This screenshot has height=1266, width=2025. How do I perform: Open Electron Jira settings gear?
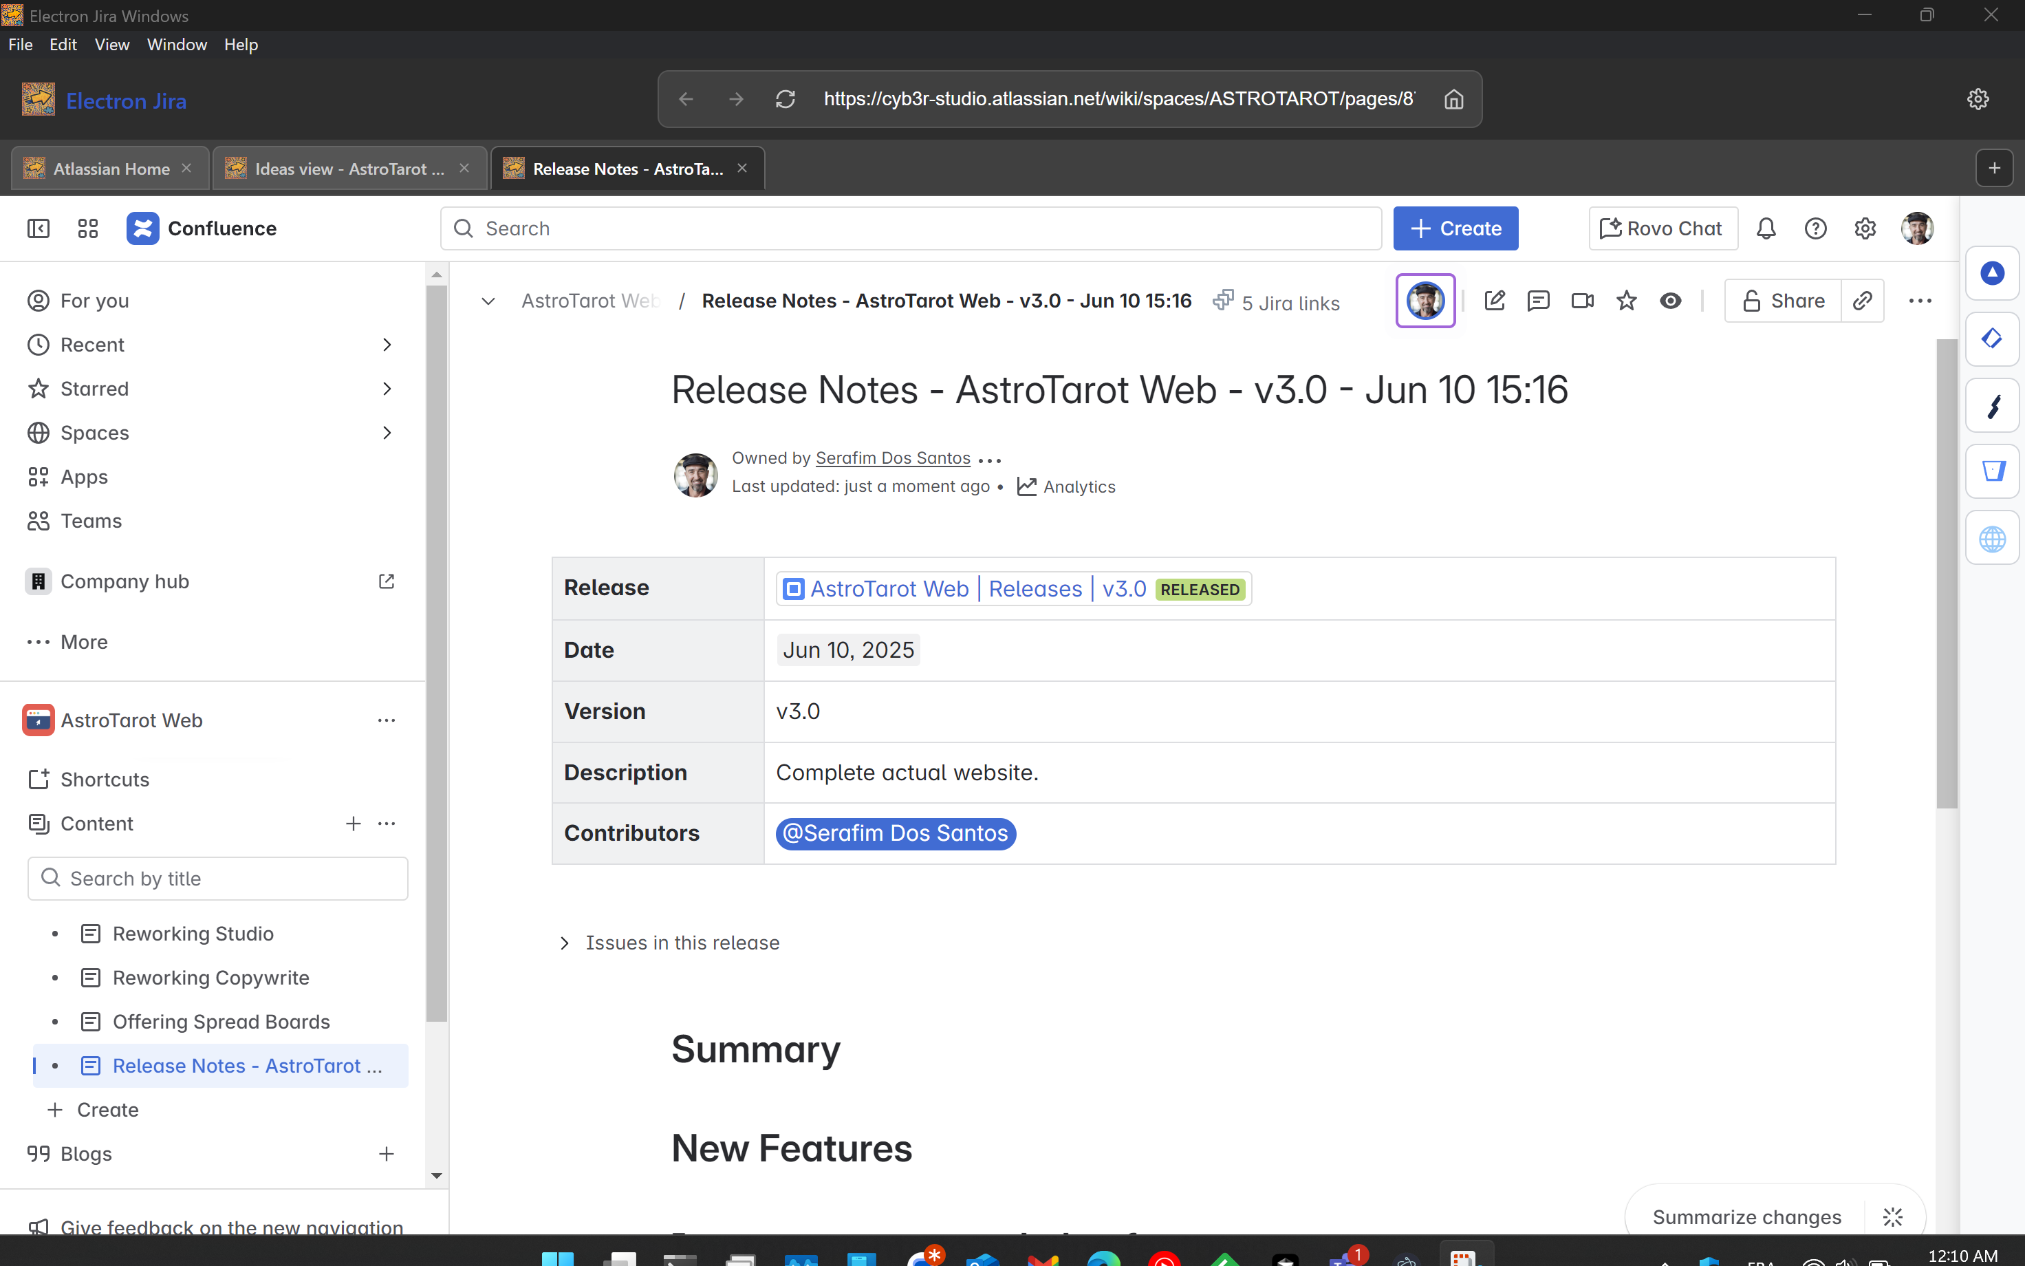click(x=1978, y=99)
